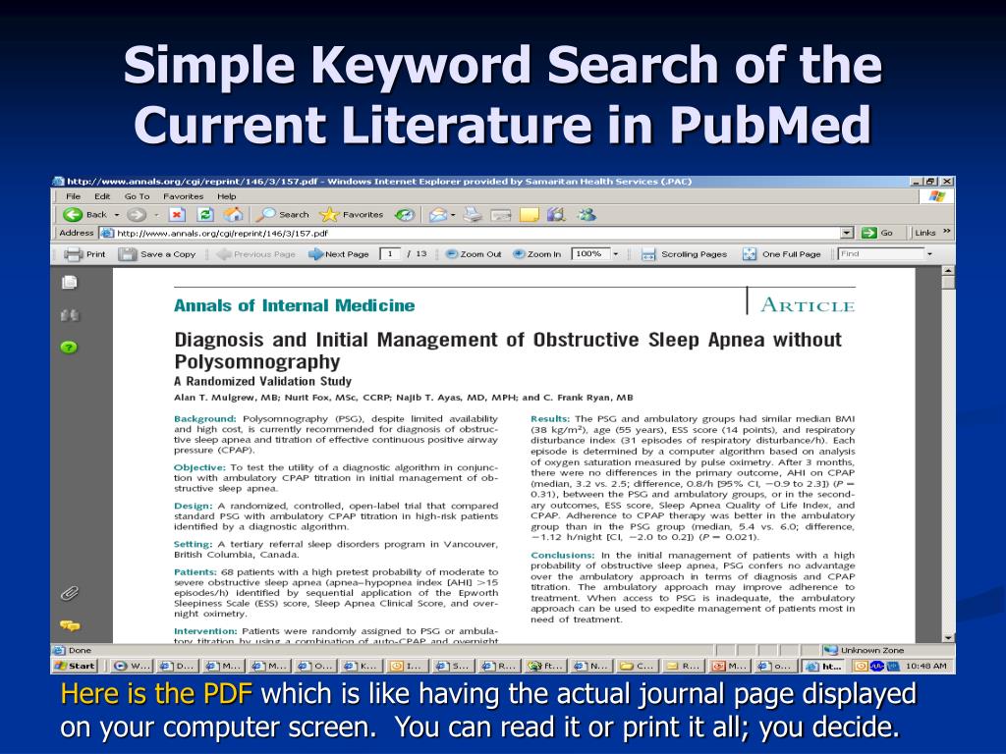Open the Go To menu
Screen dimensions: 1006x754
[x=137, y=196]
